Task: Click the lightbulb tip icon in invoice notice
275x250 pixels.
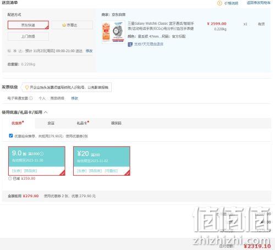Action: point(27,87)
